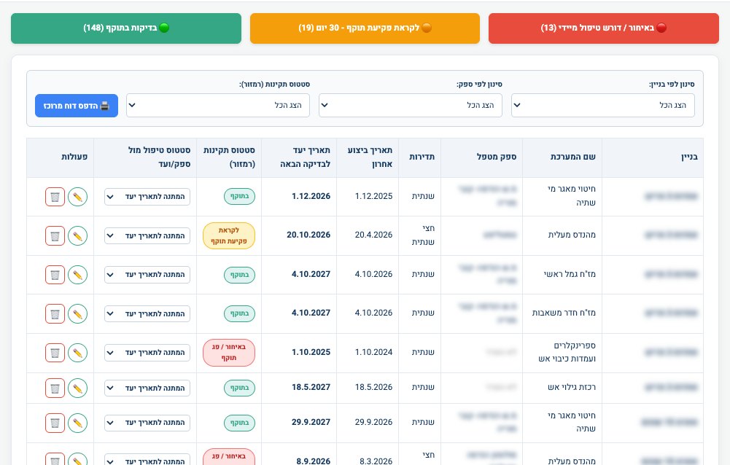
Task: Click the last performed date 29.9.2026
Action: tap(374, 422)
